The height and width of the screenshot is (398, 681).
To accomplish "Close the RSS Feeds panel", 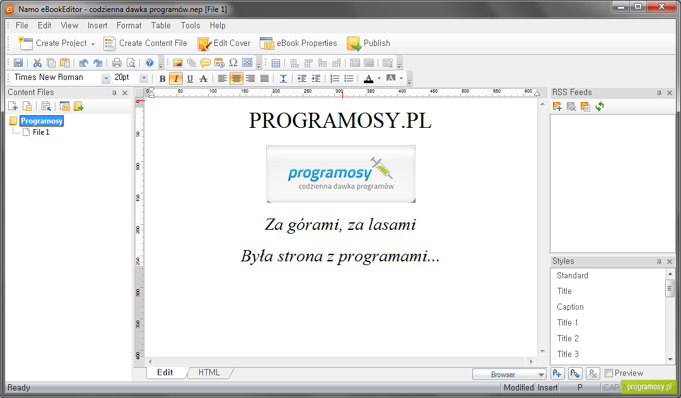I will pos(670,93).
